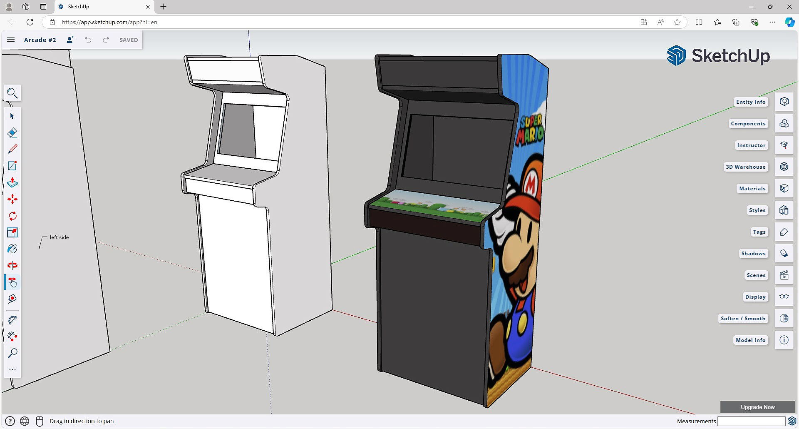Select the Orbit tool
This screenshot has width=799, height=429.
[12, 266]
